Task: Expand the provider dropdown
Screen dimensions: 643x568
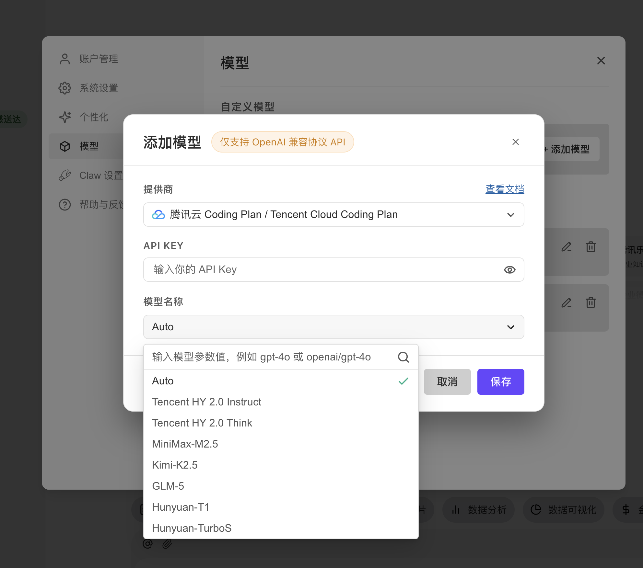Action: click(x=333, y=215)
